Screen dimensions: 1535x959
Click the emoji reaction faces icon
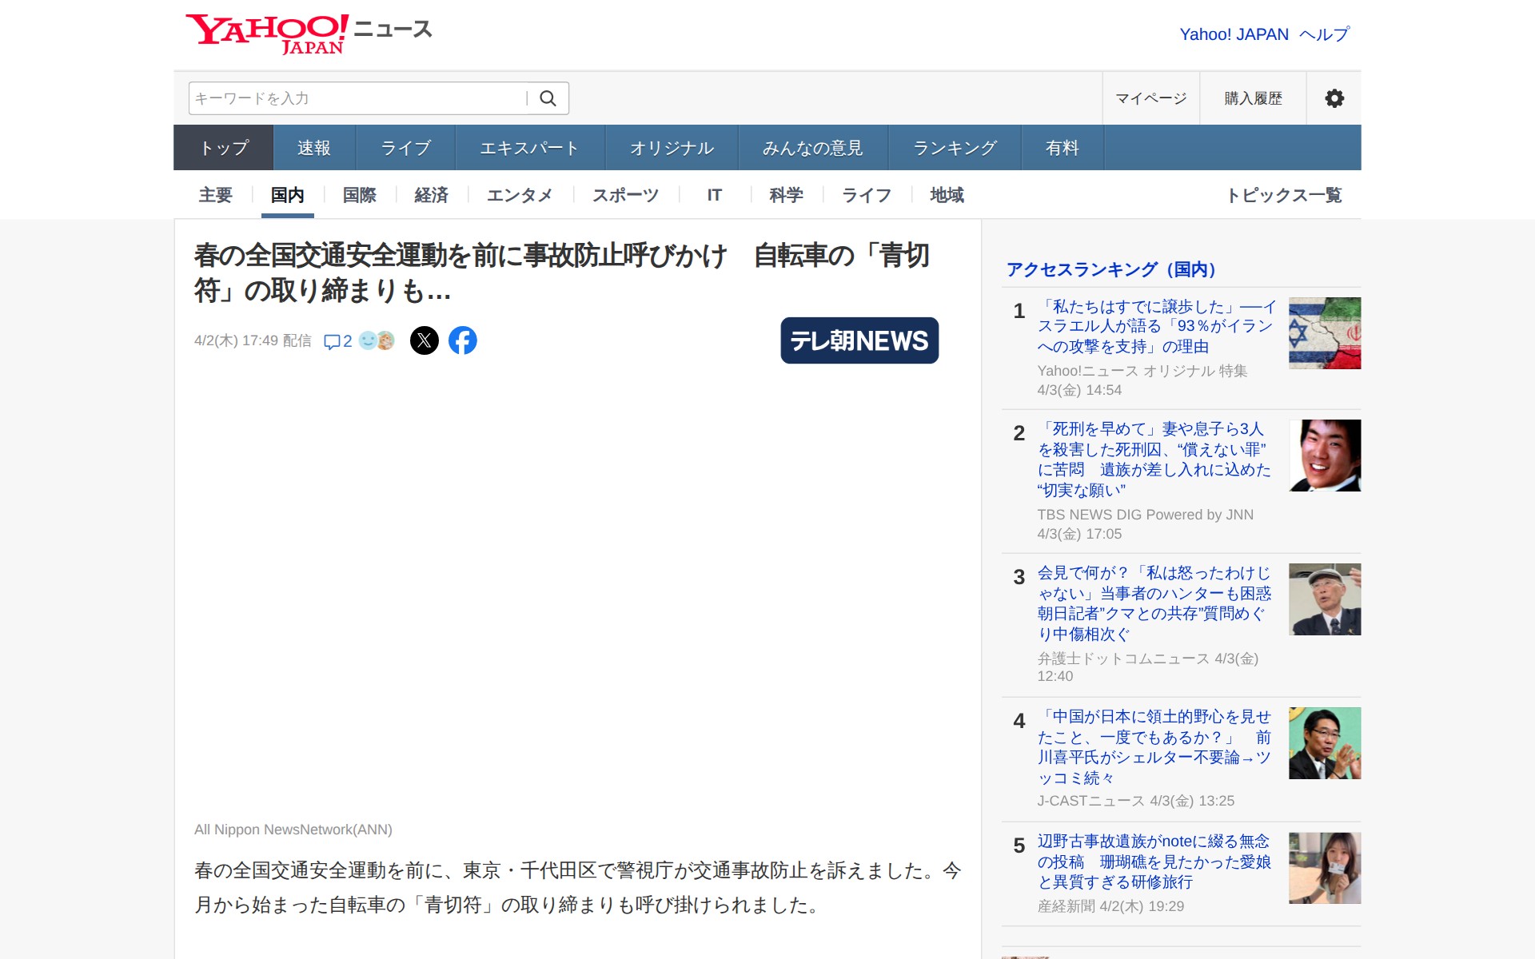pos(376,340)
